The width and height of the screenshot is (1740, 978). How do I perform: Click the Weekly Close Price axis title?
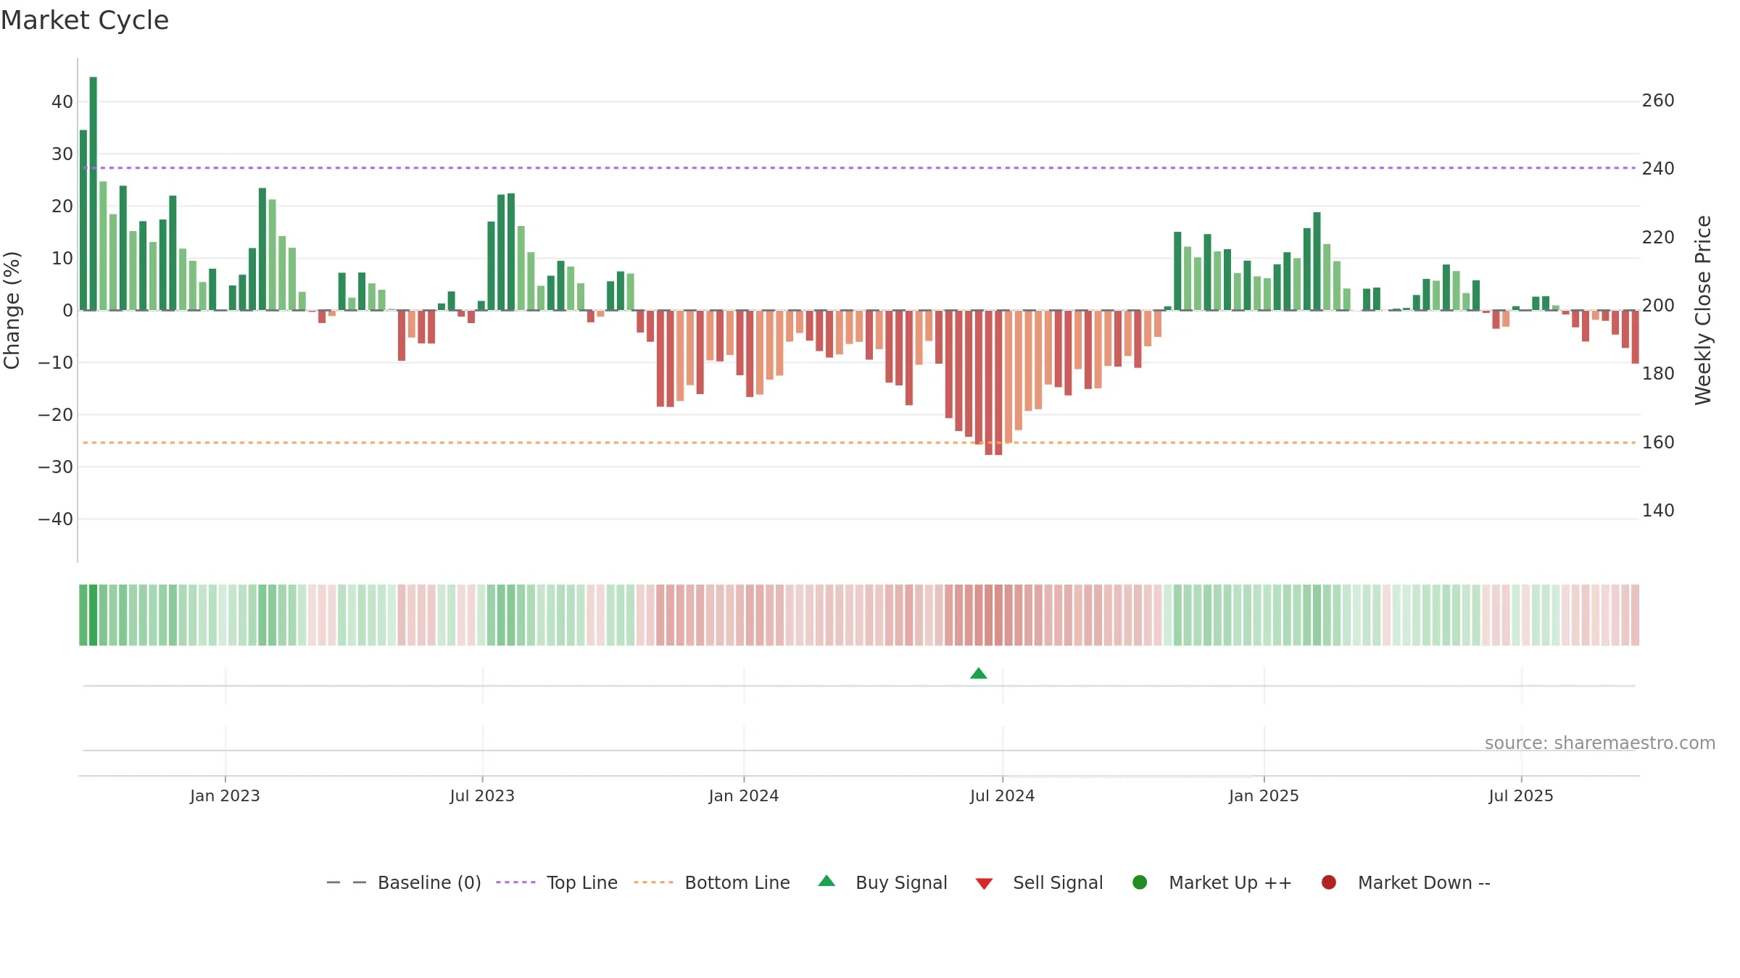click(x=1703, y=310)
